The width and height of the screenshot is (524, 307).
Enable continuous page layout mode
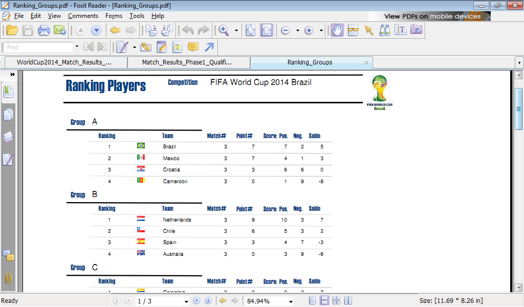click(324, 301)
